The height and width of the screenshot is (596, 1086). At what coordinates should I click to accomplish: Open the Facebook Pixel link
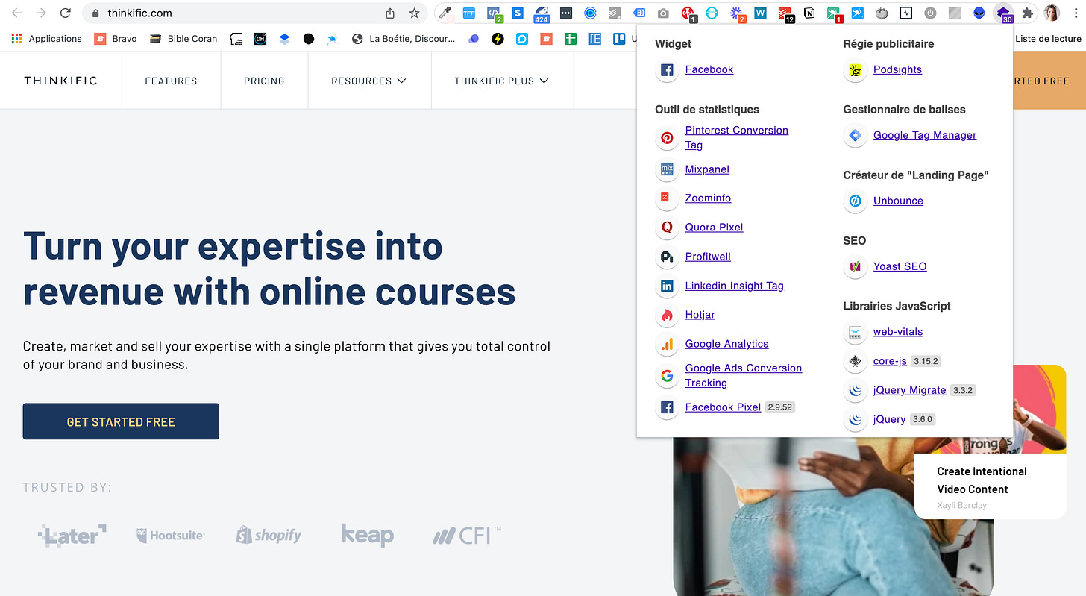pyautogui.click(x=723, y=407)
